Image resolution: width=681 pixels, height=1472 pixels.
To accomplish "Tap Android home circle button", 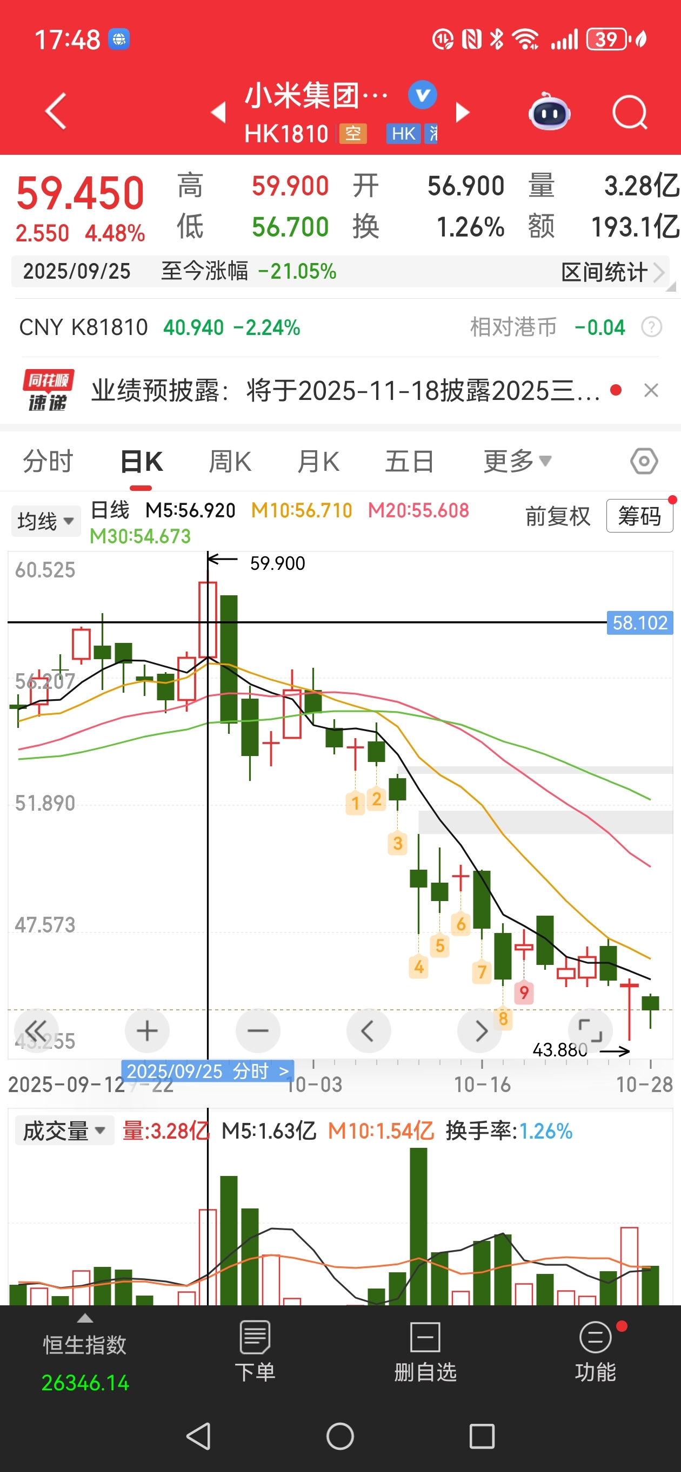I will click(x=340, y=1436).
